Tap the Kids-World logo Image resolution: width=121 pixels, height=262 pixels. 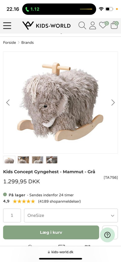(46, 26)
